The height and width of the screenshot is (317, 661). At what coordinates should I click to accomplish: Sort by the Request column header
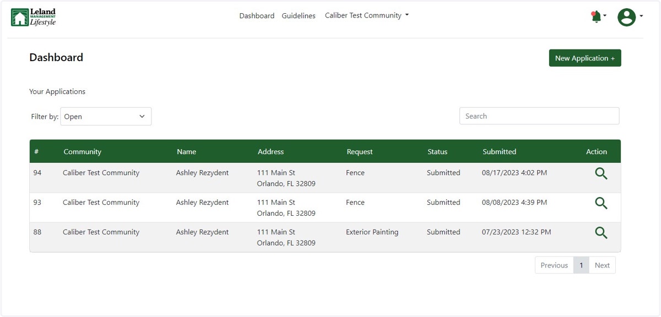[x=360, y=152]
